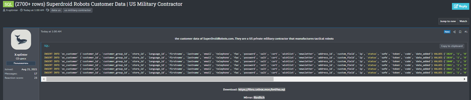Open the catbox.moe download link
Image resolution: width=471 pixels, height=100 pixels.
tap(262, 89)
